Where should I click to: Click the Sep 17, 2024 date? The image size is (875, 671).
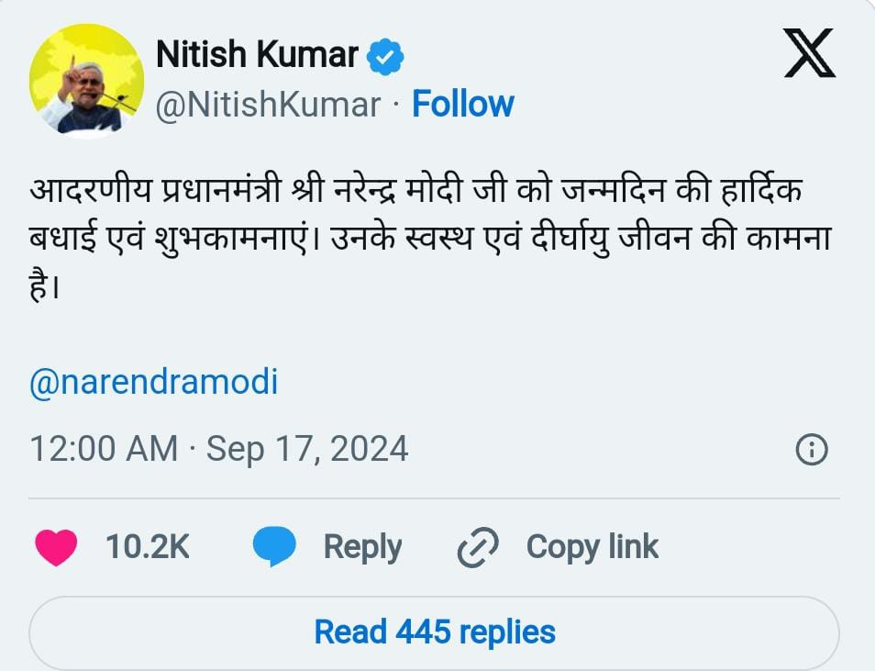click(x=307, y=450)
